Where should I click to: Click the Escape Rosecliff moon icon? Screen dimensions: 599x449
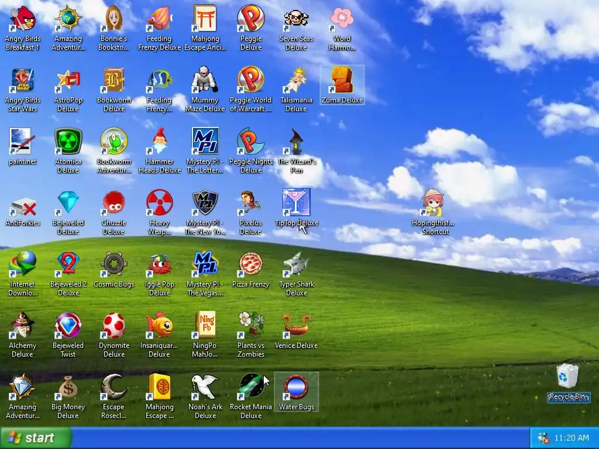click(x=113, y=387)
